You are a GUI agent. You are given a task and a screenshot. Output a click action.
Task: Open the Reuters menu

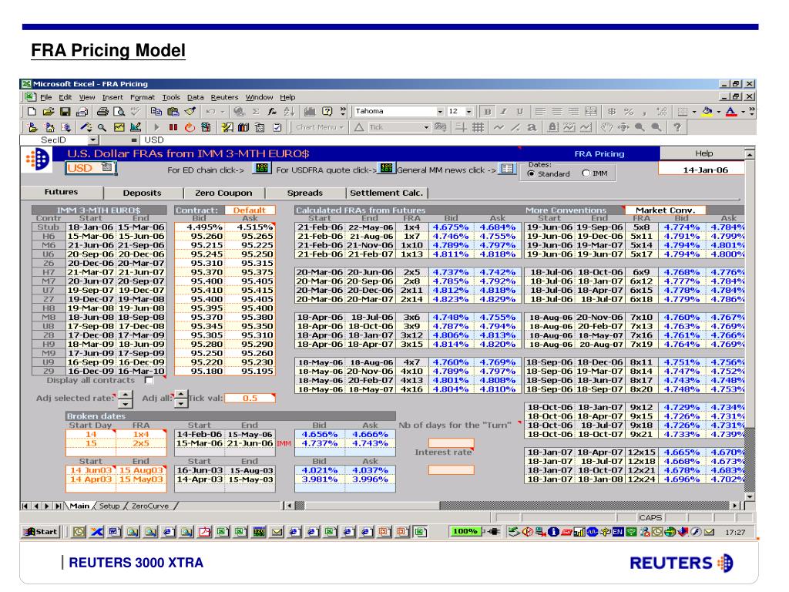click(x=224, y=97)
